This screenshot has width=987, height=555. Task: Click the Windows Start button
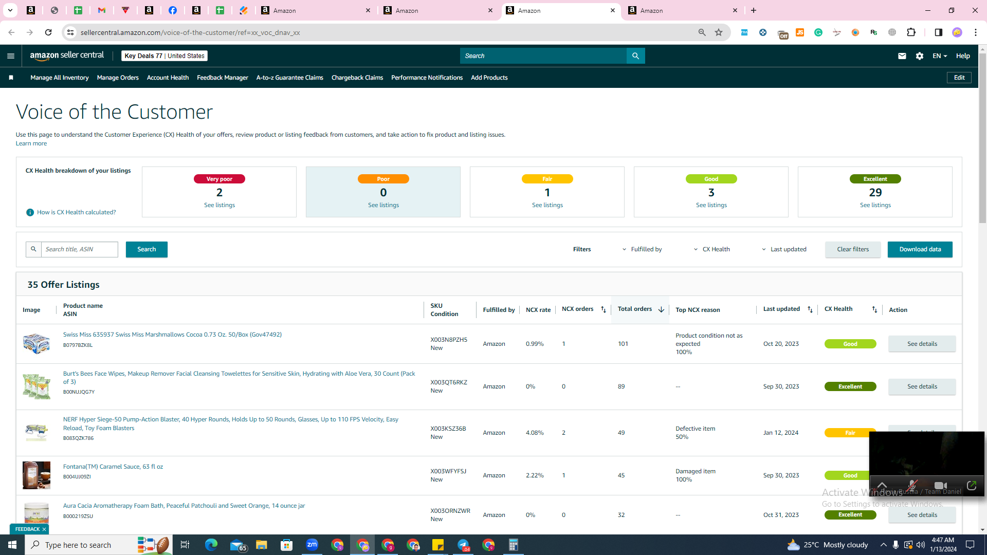coord(12,545)
